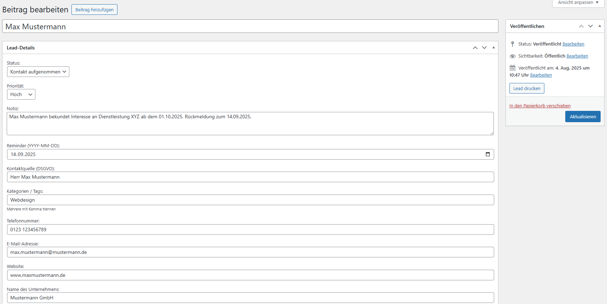Click the 'Beitrag bearbeiten' page heading
607x304 pixels.
click(x=35, y=10)
